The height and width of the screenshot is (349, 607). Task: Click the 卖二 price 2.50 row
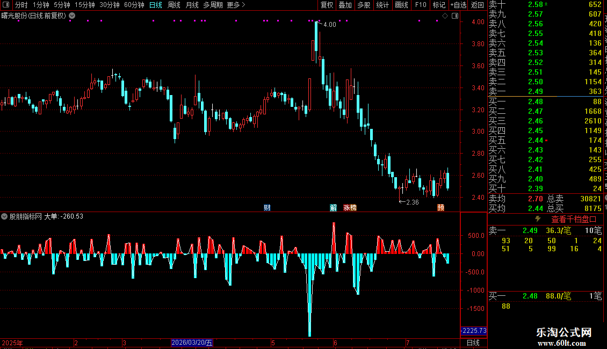click(545, 82)
